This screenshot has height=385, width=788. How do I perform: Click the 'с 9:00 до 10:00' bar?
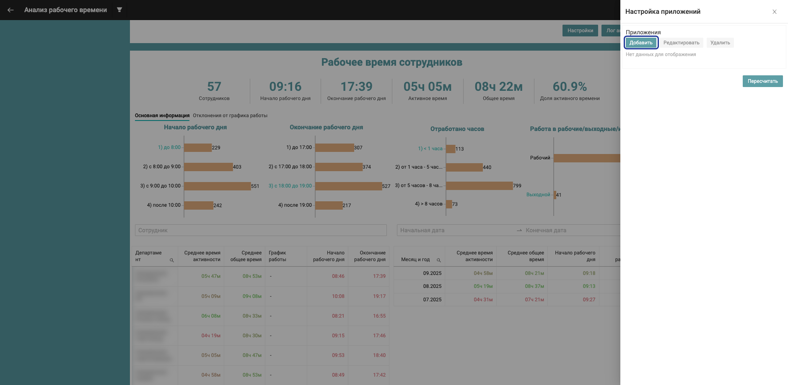pyautogui.click(x=217, y=186)
